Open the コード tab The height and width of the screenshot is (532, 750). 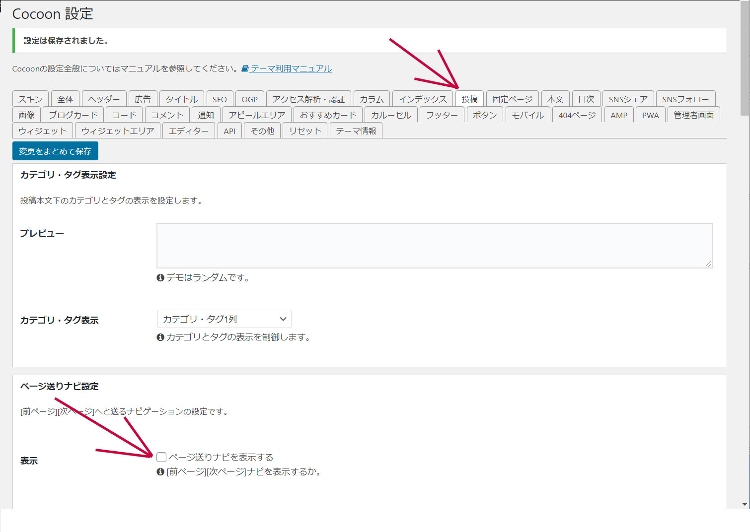coord(124,115)
